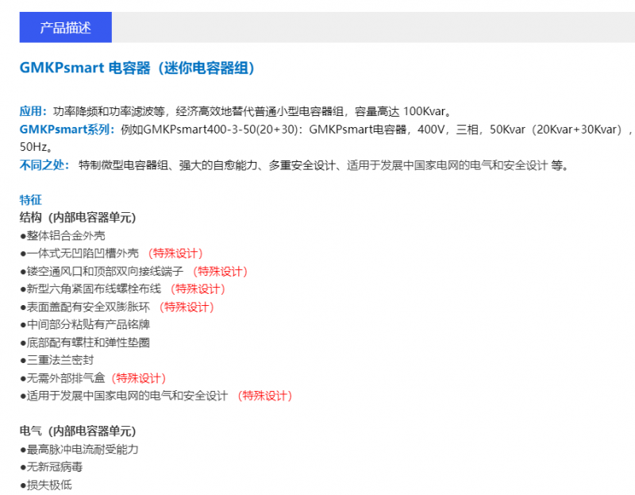The width and height of the screenshot is (635, 495).
Task: Click red （特殊设计） after 表面盖配有安全双膨胀环
Action: pos(187,307)
